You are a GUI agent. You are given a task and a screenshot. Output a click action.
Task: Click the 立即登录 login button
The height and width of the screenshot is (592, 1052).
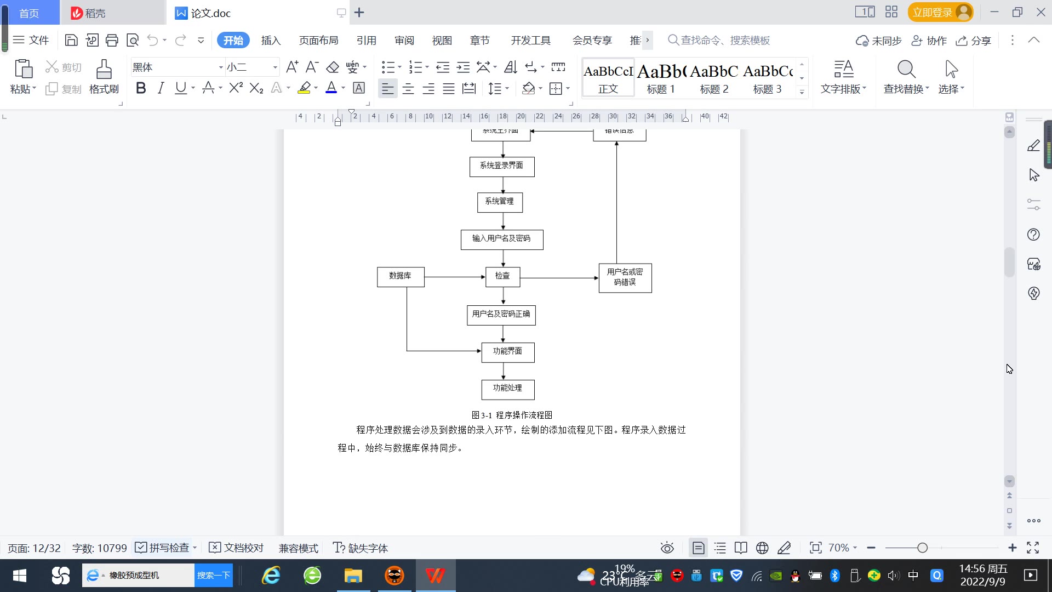pos(933,12)
